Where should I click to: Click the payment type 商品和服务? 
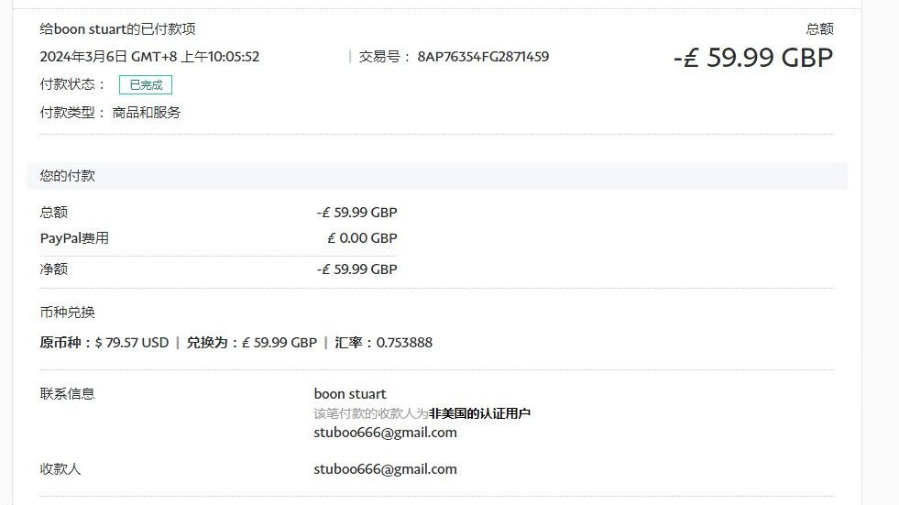pyautogui.click(x=147, y=113)
